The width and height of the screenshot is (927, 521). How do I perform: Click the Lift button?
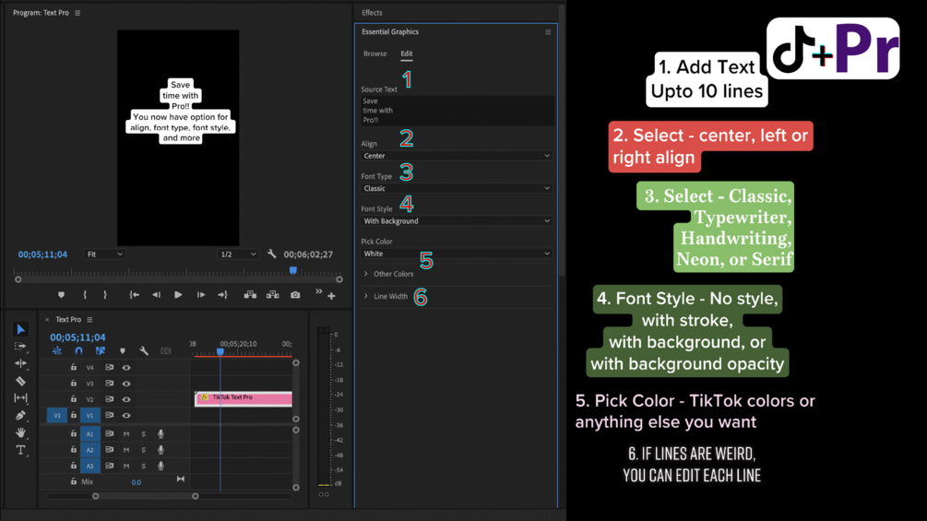(250, 295)
